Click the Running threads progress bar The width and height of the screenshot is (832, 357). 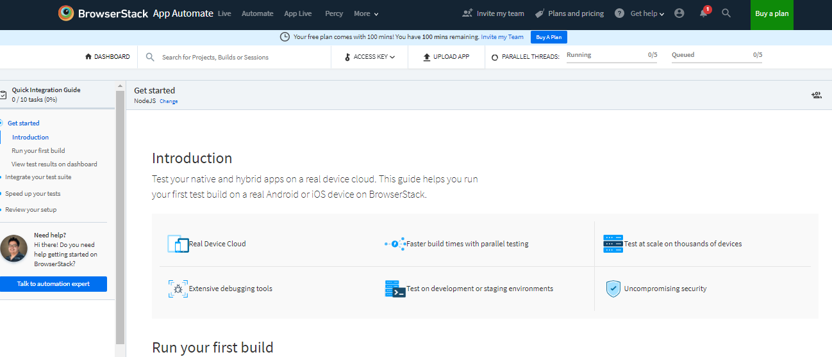click(x=612, y=62)
